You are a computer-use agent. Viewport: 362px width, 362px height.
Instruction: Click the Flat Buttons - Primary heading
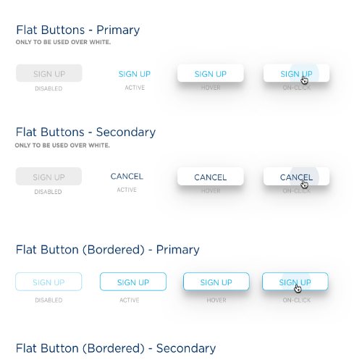(78, 30)
